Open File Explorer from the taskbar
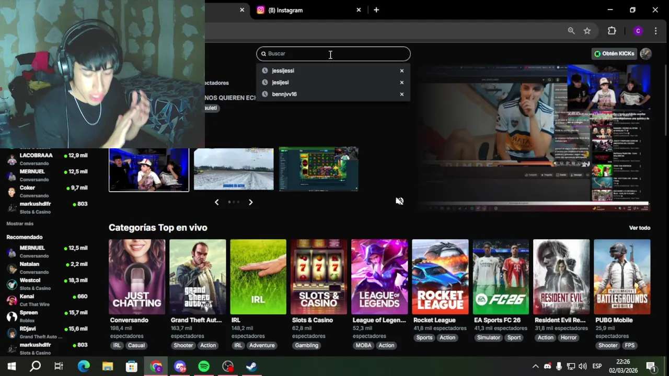This screenshot has width=669, height=376. pos(108,367)
